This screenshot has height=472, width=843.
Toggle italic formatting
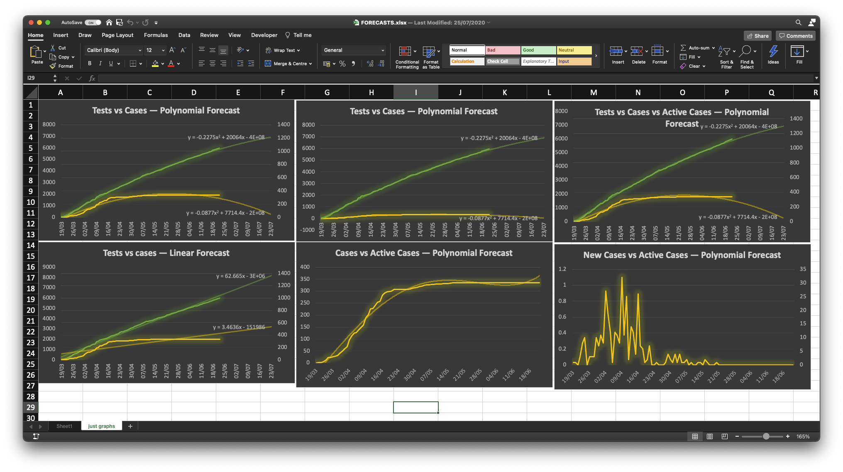100,63
